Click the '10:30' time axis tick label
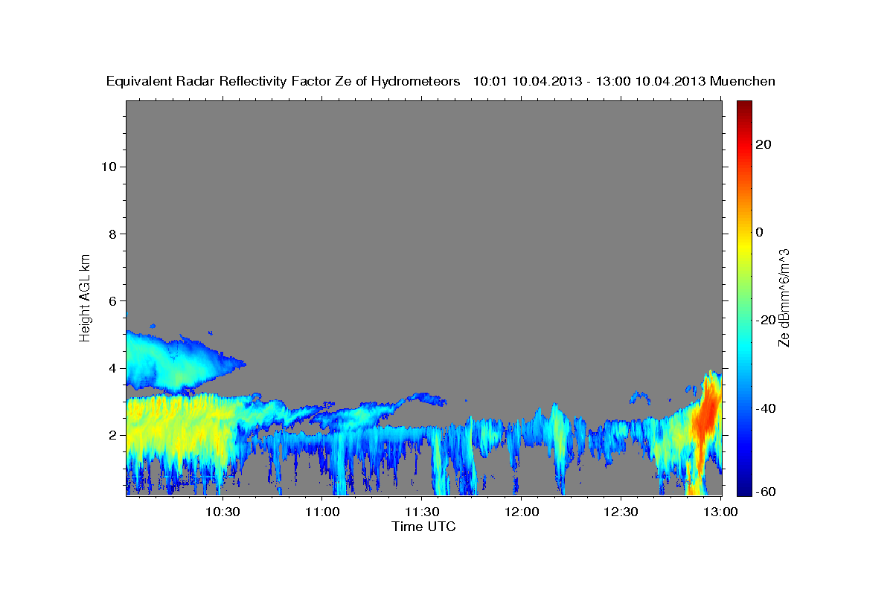The height and width of the screenshot is (595, 893). coord(222,512)
